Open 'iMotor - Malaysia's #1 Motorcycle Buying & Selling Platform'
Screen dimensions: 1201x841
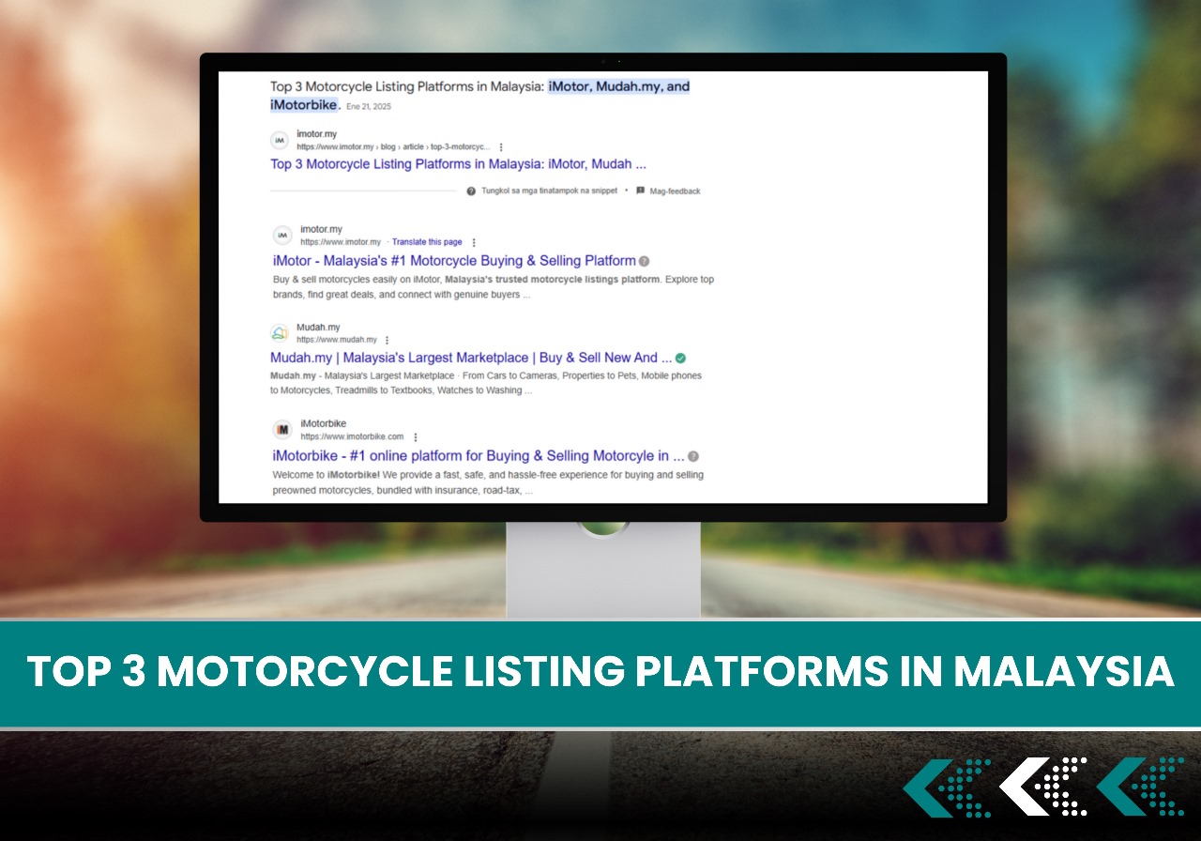pos(454,261)
